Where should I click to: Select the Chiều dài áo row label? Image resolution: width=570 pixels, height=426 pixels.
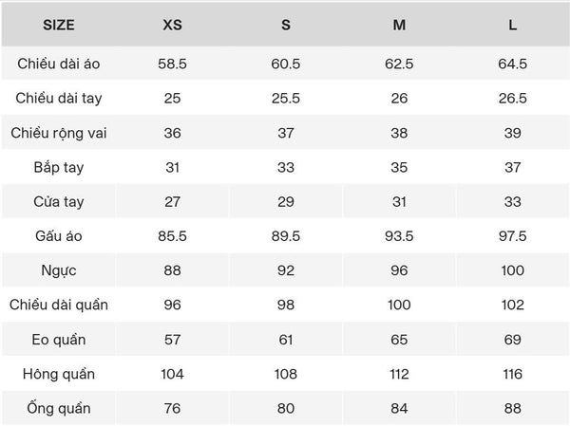pyautogui.click(x=58, y=64)
